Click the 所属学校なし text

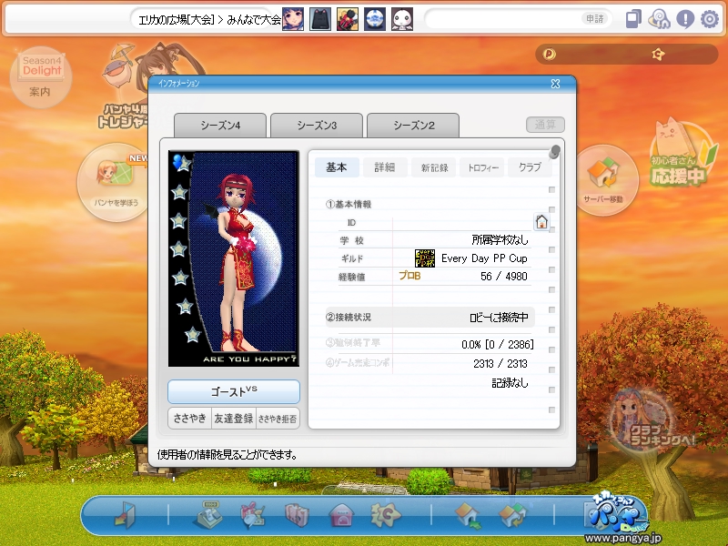point(500,240)
